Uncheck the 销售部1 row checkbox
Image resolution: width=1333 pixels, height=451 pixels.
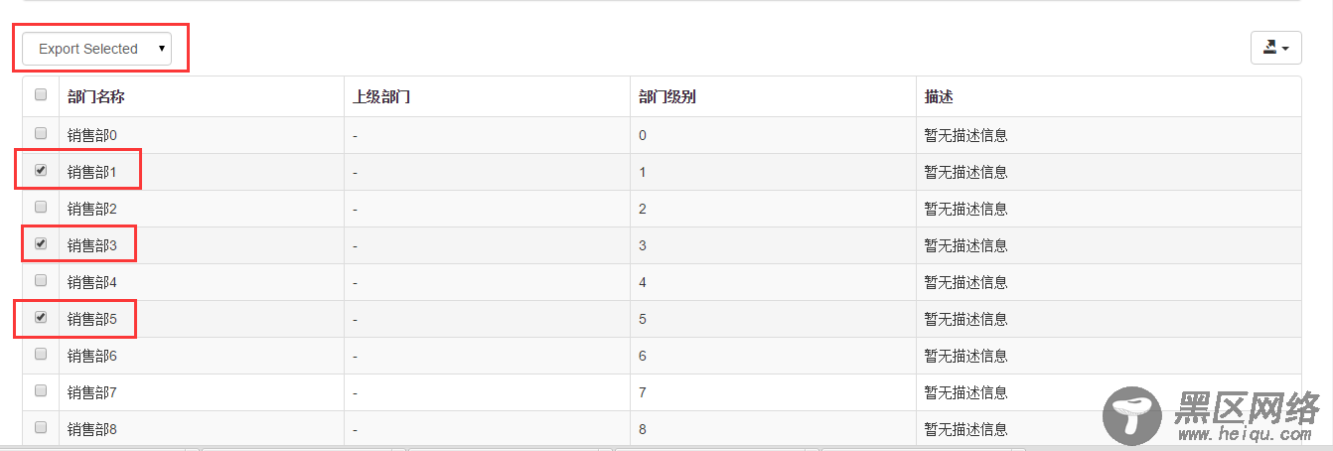tap(41, 170)
